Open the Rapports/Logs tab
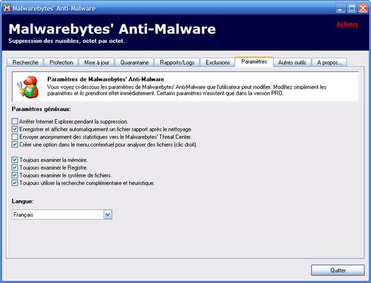 [x=177, y=62]
